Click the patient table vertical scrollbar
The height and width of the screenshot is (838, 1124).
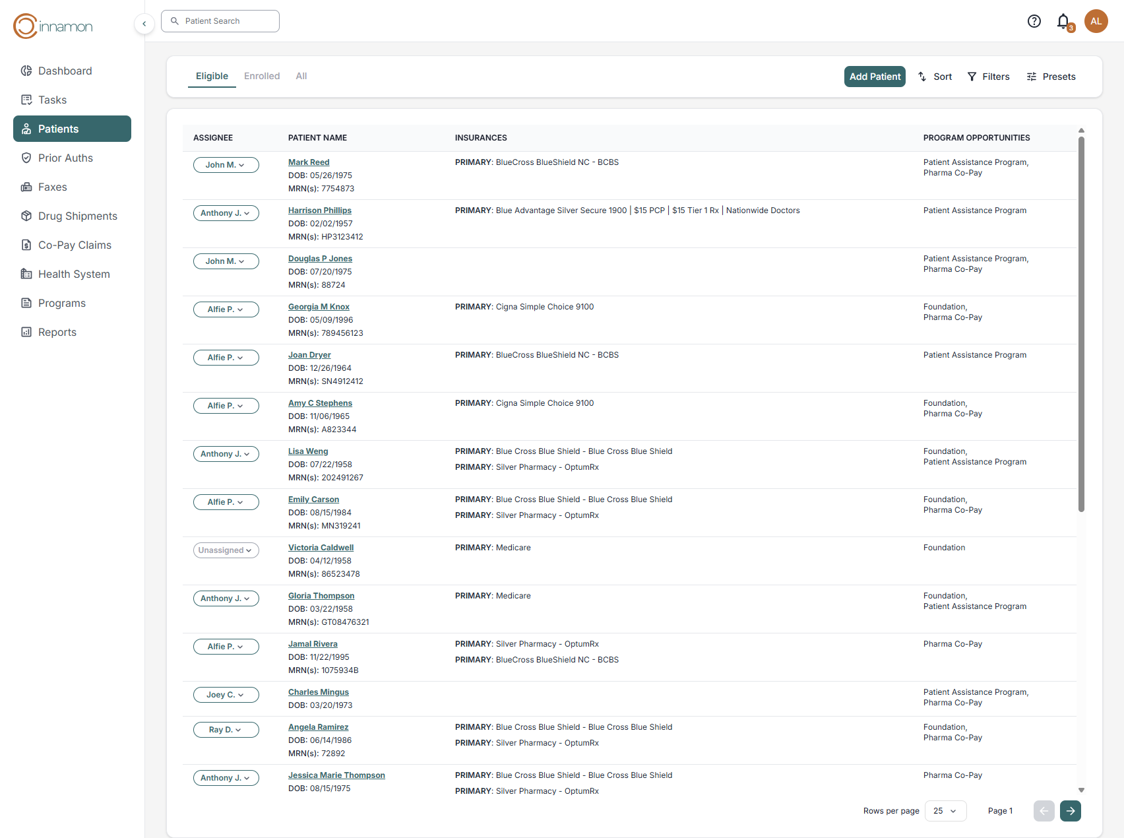tap(1081, 323)
